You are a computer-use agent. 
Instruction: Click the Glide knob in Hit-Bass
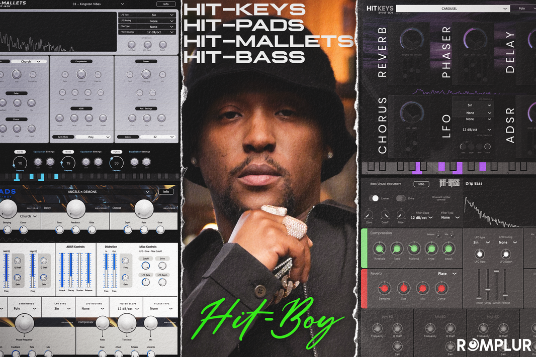click(x=401, y=215)
